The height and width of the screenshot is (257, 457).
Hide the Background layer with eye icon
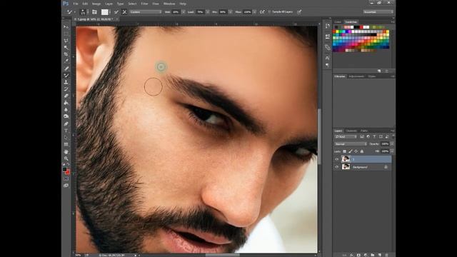(x=337, y=167)
